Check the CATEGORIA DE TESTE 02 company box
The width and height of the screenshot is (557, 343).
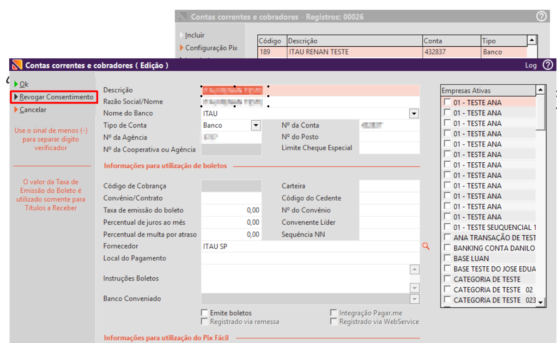pyautogui.click(x=448, y=289)
